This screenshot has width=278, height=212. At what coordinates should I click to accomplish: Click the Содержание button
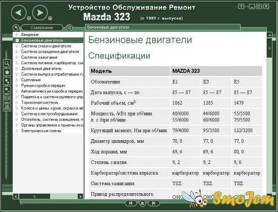click(42, 28)
